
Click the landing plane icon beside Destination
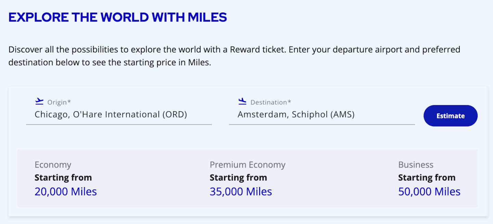(x=242, y=101)
